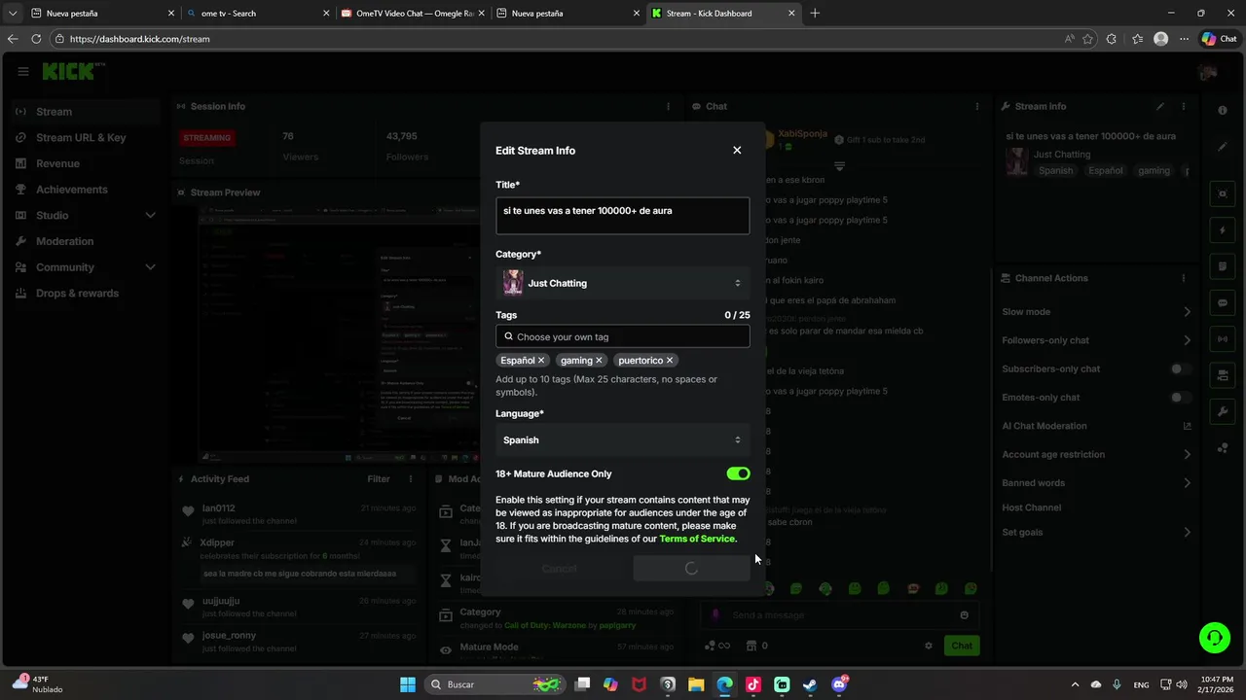1246x700 pixels.
Task: Click the Kick logo
Action: [72, 71]
